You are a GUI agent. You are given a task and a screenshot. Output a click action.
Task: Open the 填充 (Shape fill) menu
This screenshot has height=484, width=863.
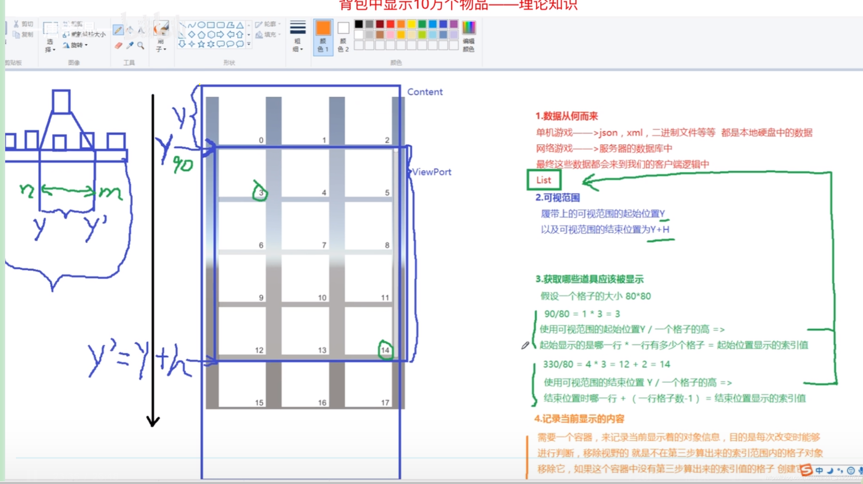pos(268,34)
